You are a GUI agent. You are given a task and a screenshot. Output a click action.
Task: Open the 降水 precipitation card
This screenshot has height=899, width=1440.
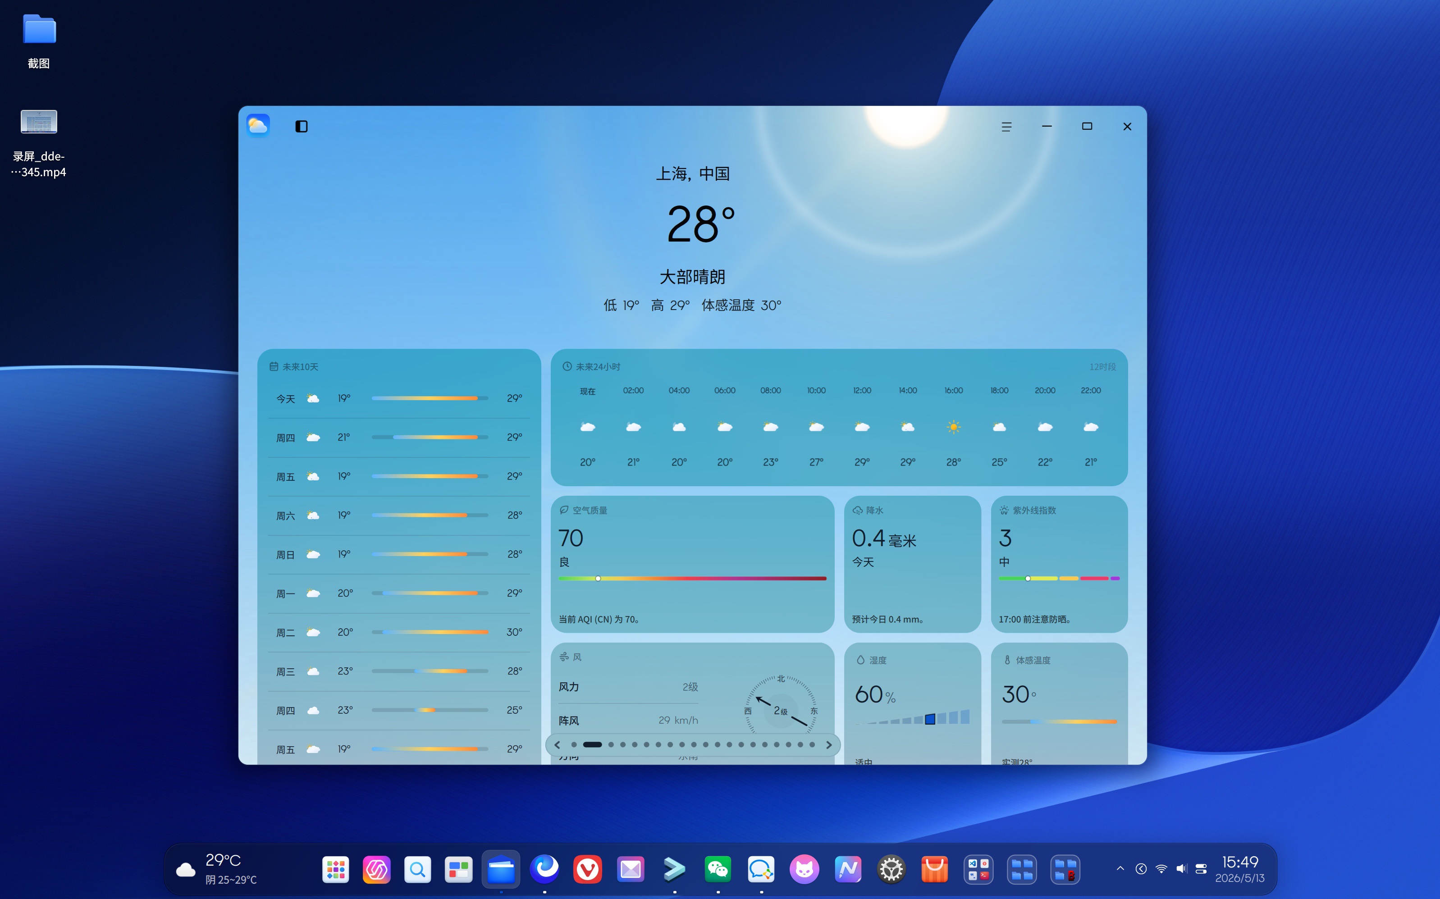point(912,564)
